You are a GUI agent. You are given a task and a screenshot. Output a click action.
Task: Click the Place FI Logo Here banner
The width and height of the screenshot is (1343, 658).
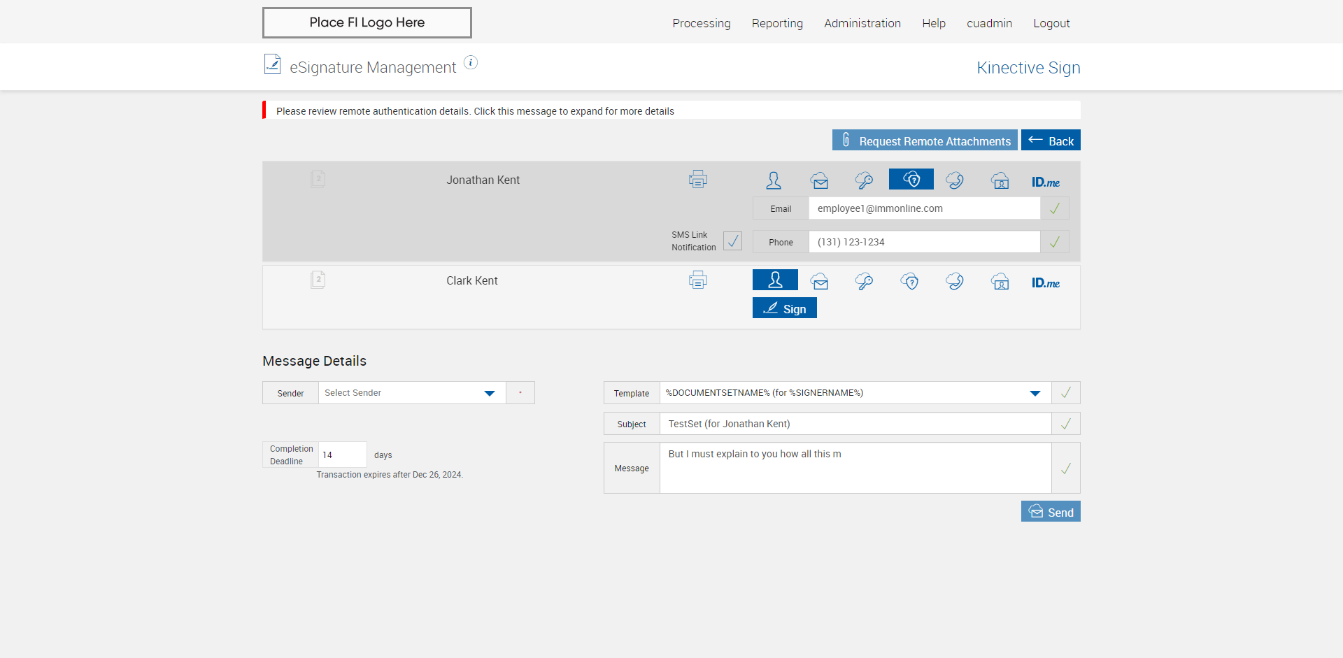[367, 22]
